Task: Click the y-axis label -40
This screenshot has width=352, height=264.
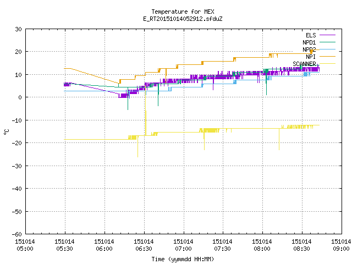Action: (x=17, y=189)
